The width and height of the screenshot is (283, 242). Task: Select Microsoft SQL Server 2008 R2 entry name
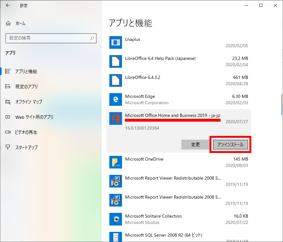coord(164,235)
